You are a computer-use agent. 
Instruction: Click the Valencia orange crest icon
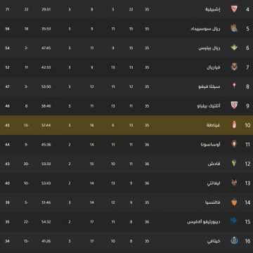pos(234,202)
